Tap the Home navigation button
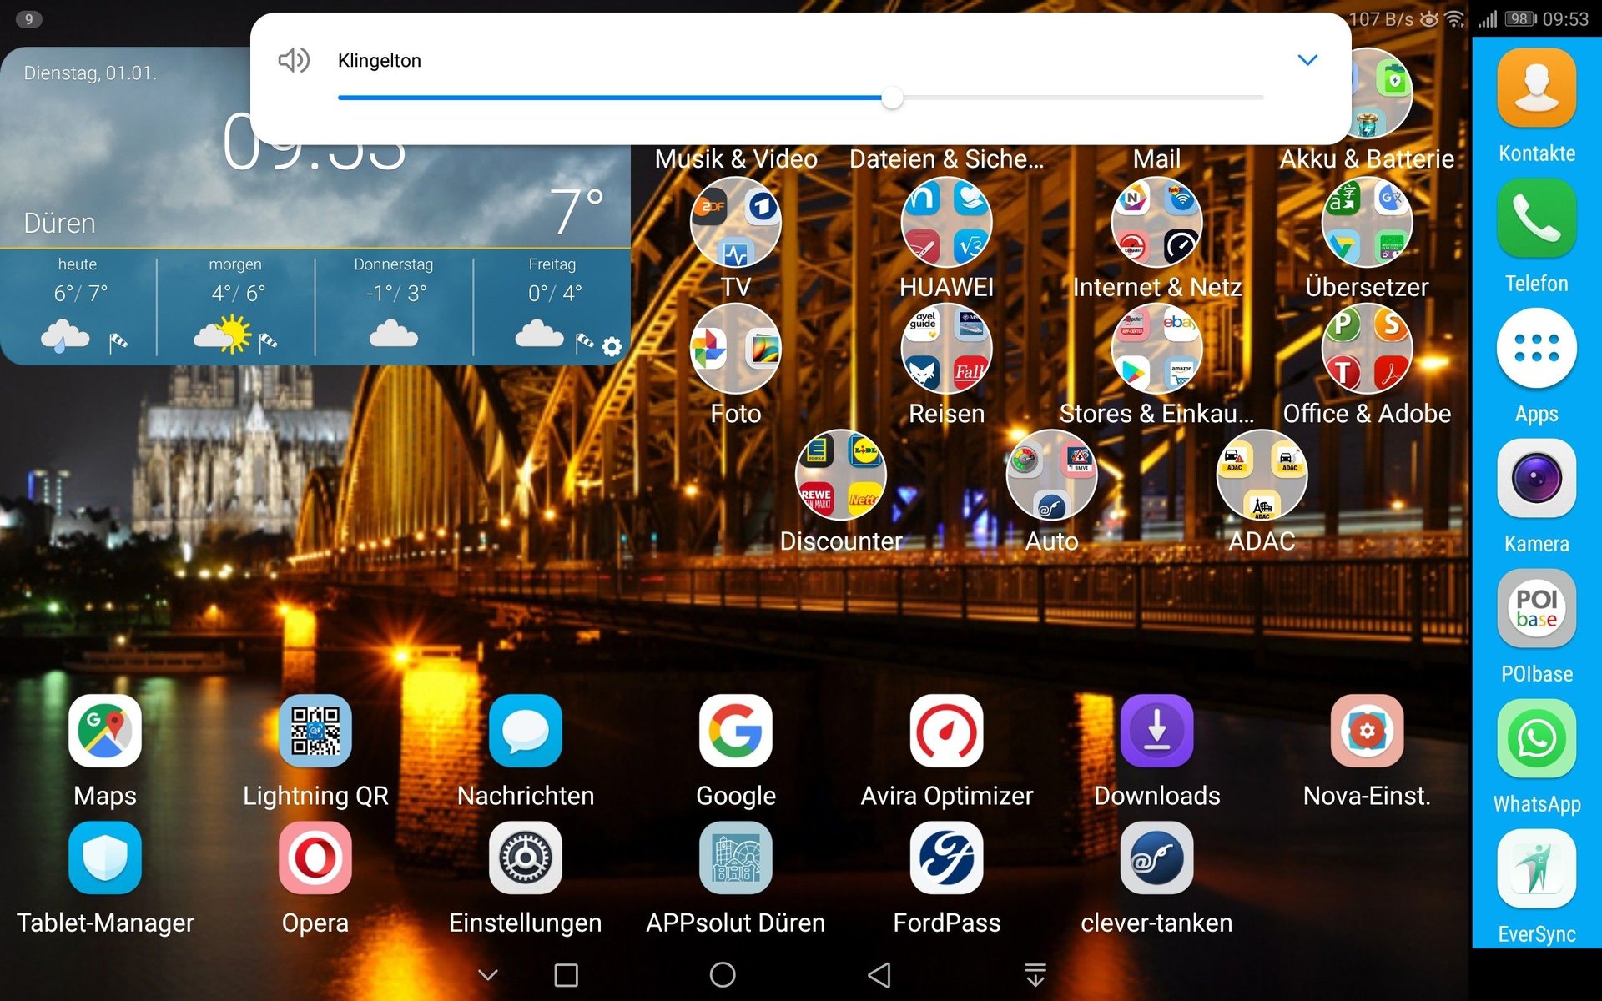This screenshot has width=1602, height=1001. click(723, 974)
